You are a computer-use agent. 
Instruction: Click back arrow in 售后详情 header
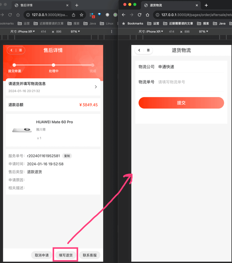11,50
